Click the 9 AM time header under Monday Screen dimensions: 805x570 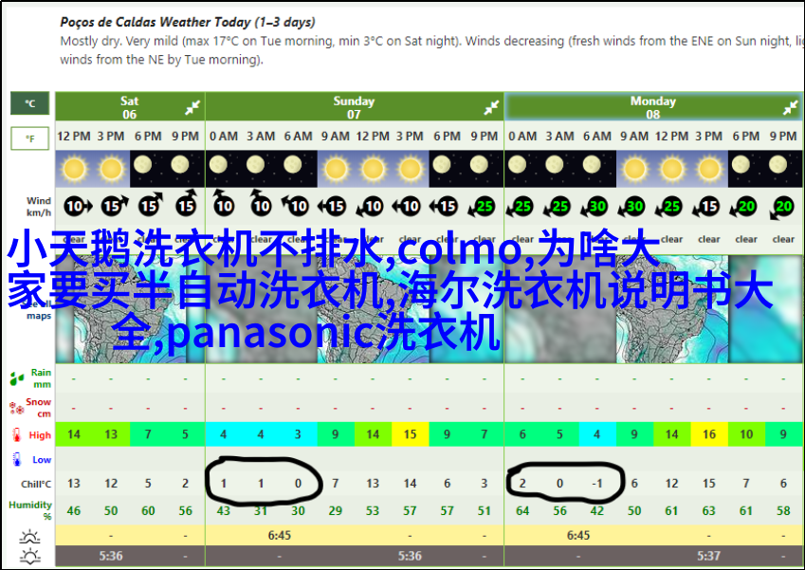[634, 136]
